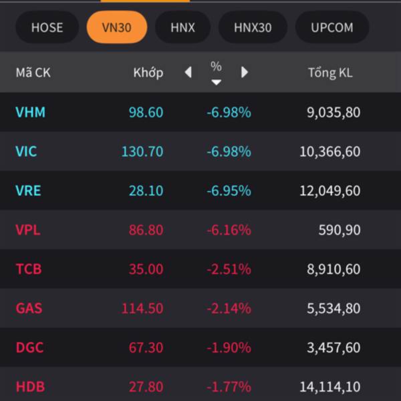
Task: Click the VPL ticker symbol
Action: point(28,230)
